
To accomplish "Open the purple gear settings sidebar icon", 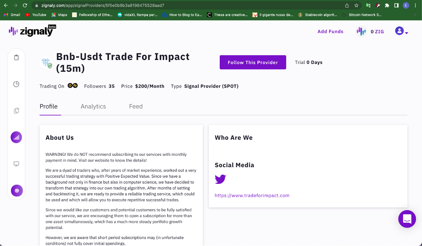I will (17, 190).
